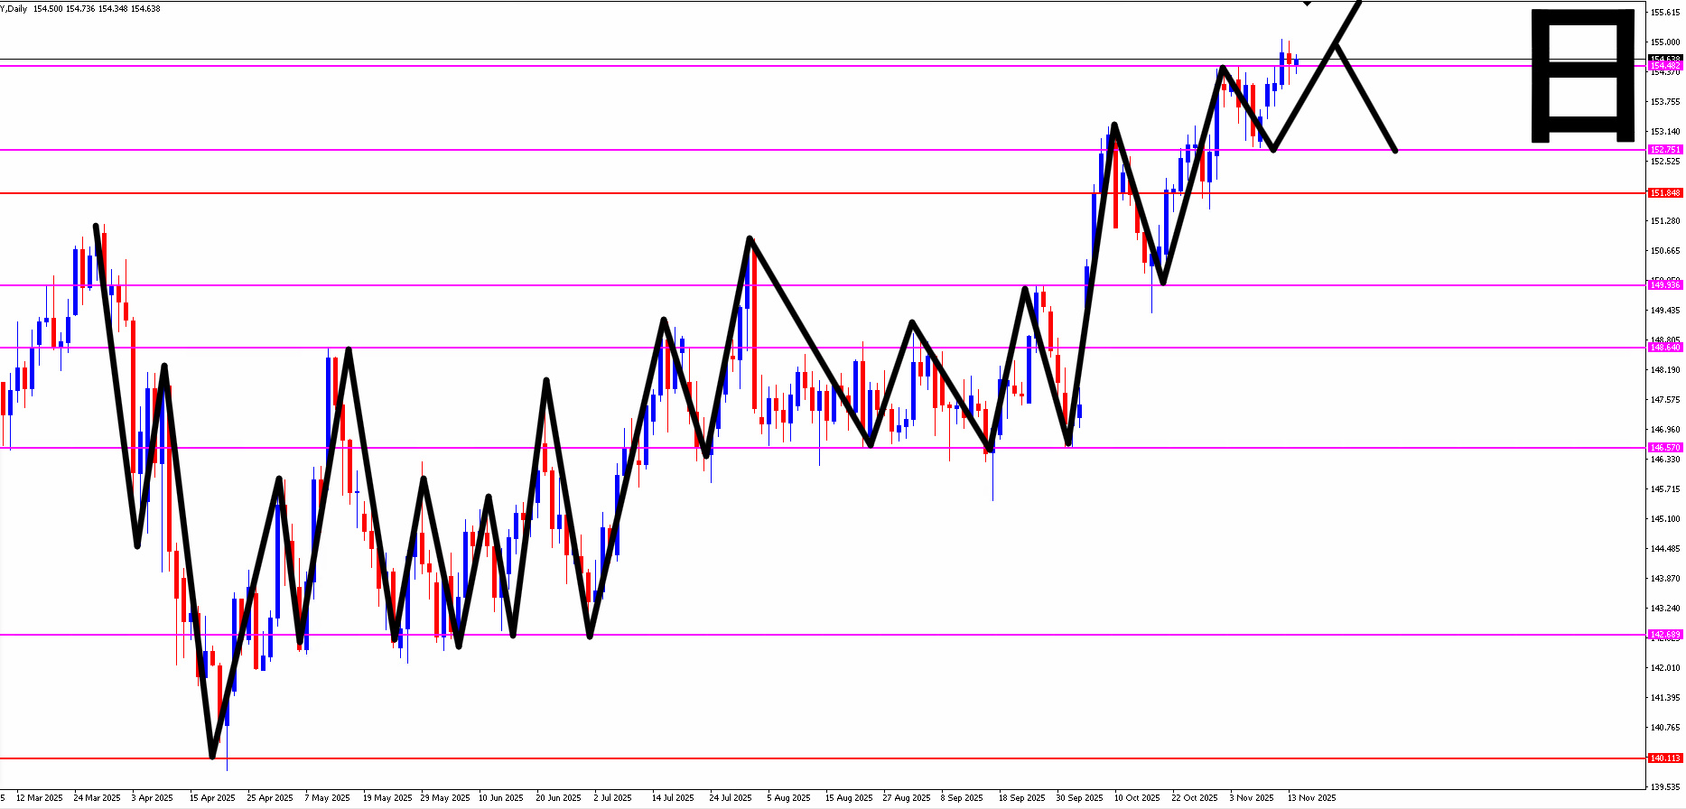Click the Y,Daily symbol label in chart header
Viewport: 1686px width, 809px height.
tap(14, 9)
